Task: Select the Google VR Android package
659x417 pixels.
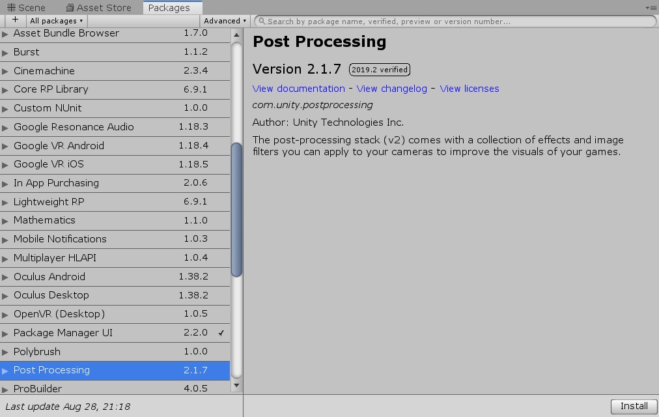Action: click(115, 145)
